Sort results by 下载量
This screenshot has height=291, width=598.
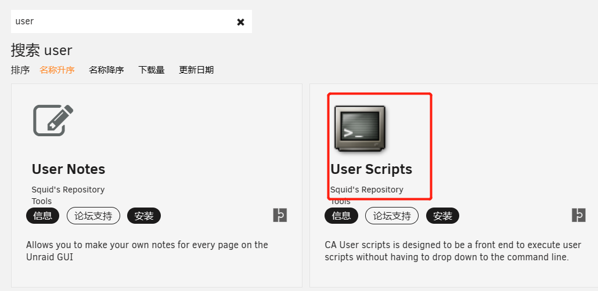pyautogui.click(x=152, y=70)
